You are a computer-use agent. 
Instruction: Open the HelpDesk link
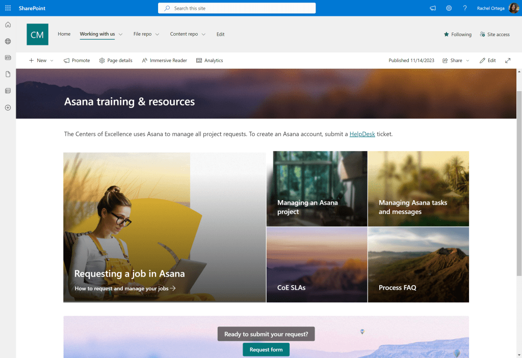(x=362, y=134)
